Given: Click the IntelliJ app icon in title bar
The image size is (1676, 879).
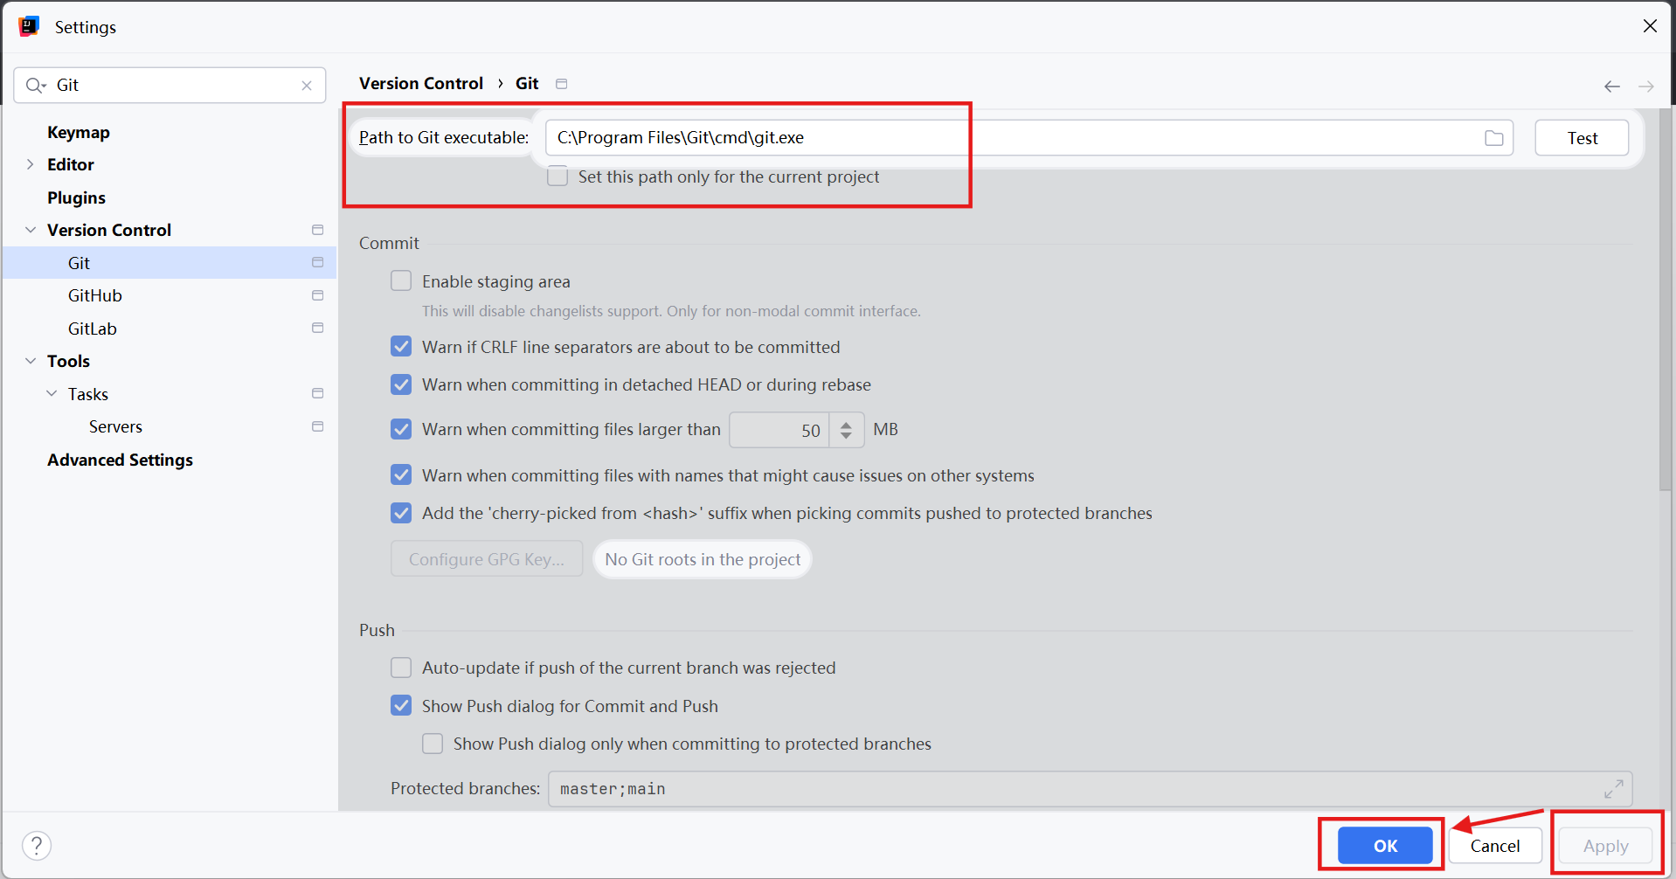Looking at the screenshot, I should pyautogui.click(x=29, y=26).
